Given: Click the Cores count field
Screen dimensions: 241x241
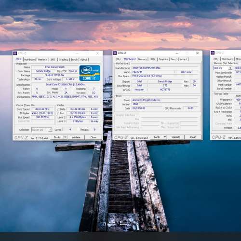Looking at the screenshot, I should coord(70,130).
